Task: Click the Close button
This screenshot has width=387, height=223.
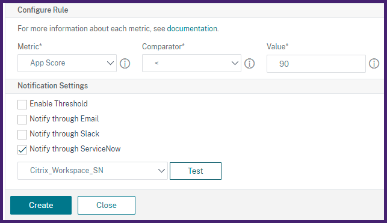Action: [107, 205]
